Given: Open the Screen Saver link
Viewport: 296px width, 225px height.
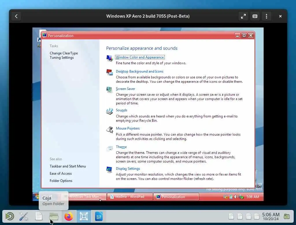Looking at the screenshot, I should [125, 89].
